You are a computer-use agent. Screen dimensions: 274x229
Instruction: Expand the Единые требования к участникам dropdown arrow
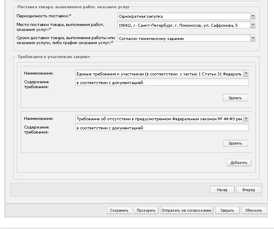point(246,73)
